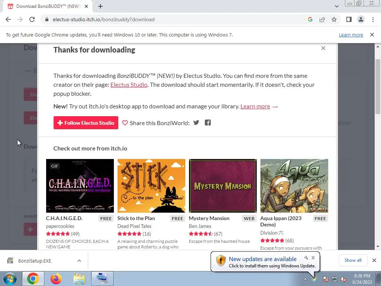Open the Chrome profile avatar menu
Screen dimensions: 381x286
[x=361, y=19]
